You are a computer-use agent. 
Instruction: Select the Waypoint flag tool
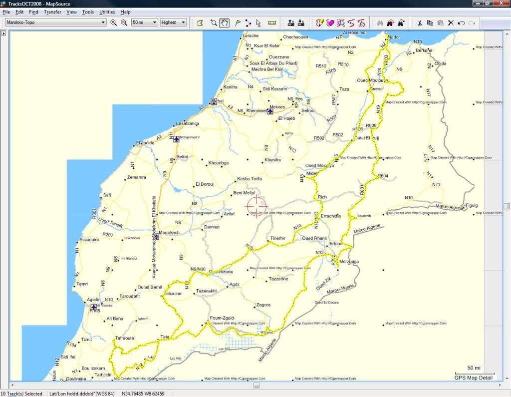point(238,23)
